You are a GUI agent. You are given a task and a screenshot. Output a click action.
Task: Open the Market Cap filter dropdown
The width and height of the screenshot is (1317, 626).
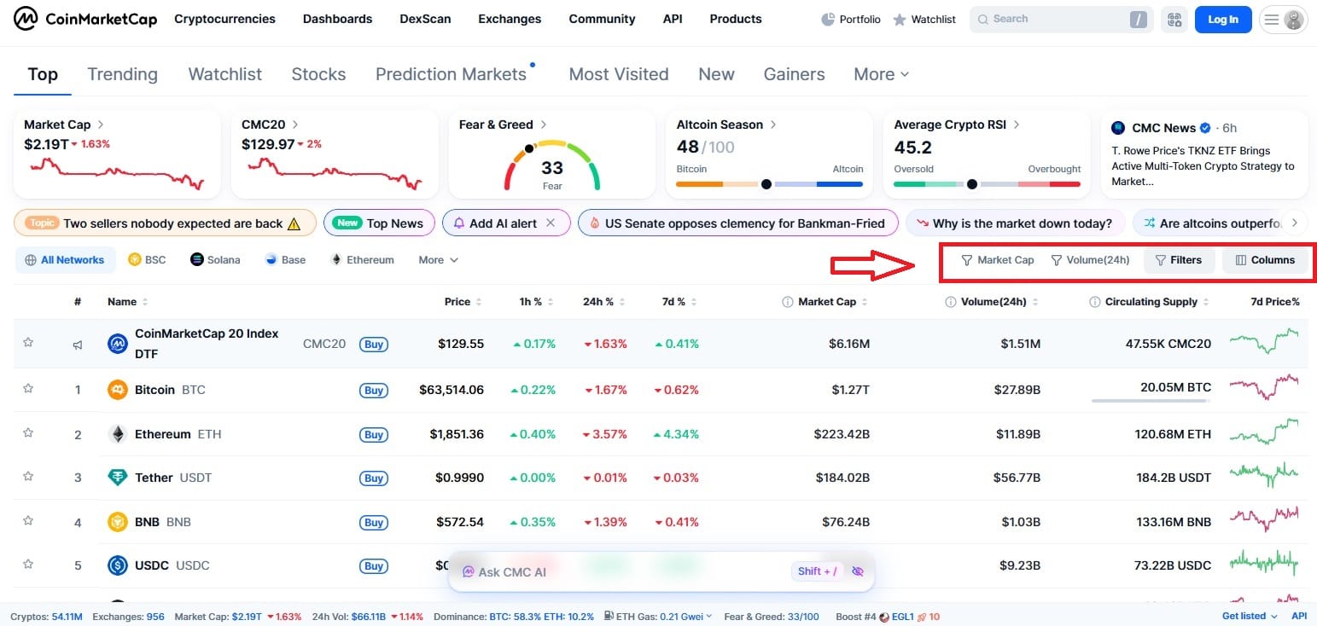click(997, 260)
